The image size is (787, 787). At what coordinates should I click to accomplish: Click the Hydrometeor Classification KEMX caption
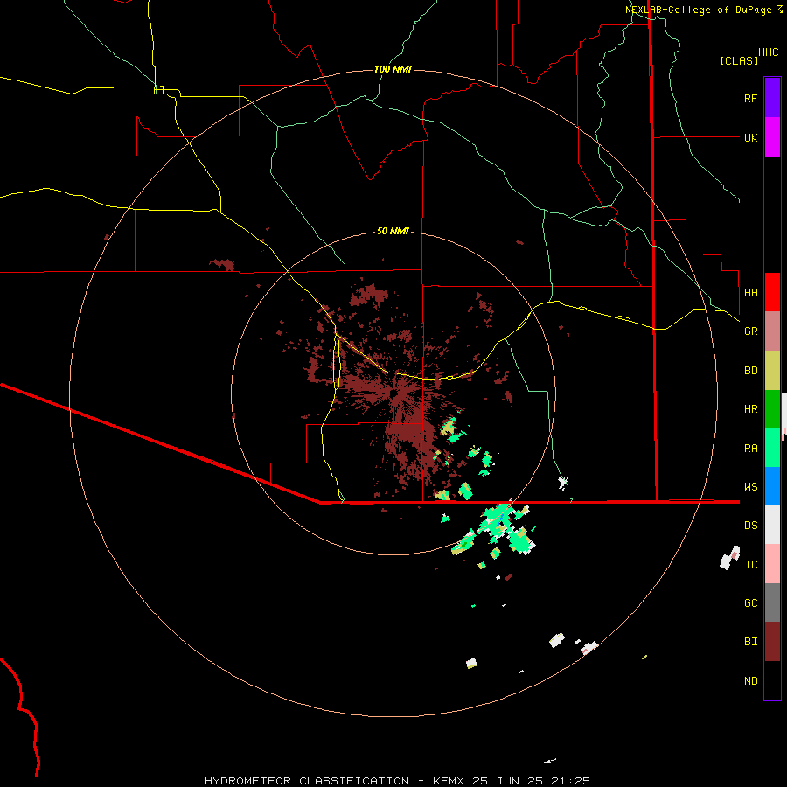[x=397, y=781]
